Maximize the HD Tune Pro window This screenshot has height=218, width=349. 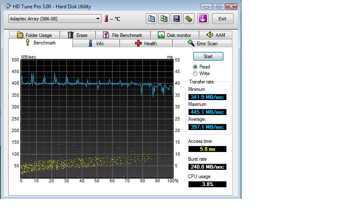pos(219,7)
